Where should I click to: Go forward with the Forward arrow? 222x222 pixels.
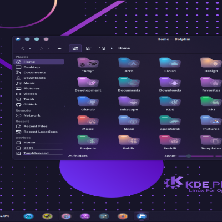pyautogui.click(x=41, y=48)
